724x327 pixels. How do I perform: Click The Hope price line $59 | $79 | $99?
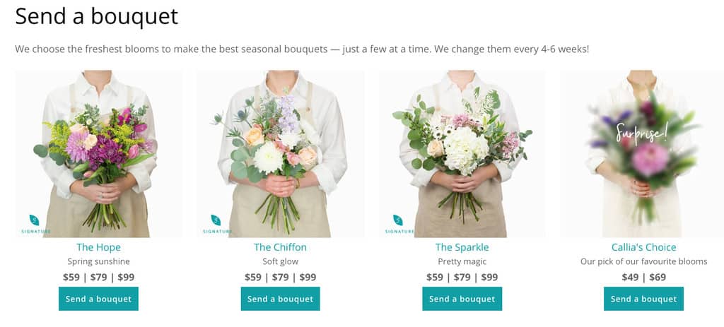(x=98, y=277)
